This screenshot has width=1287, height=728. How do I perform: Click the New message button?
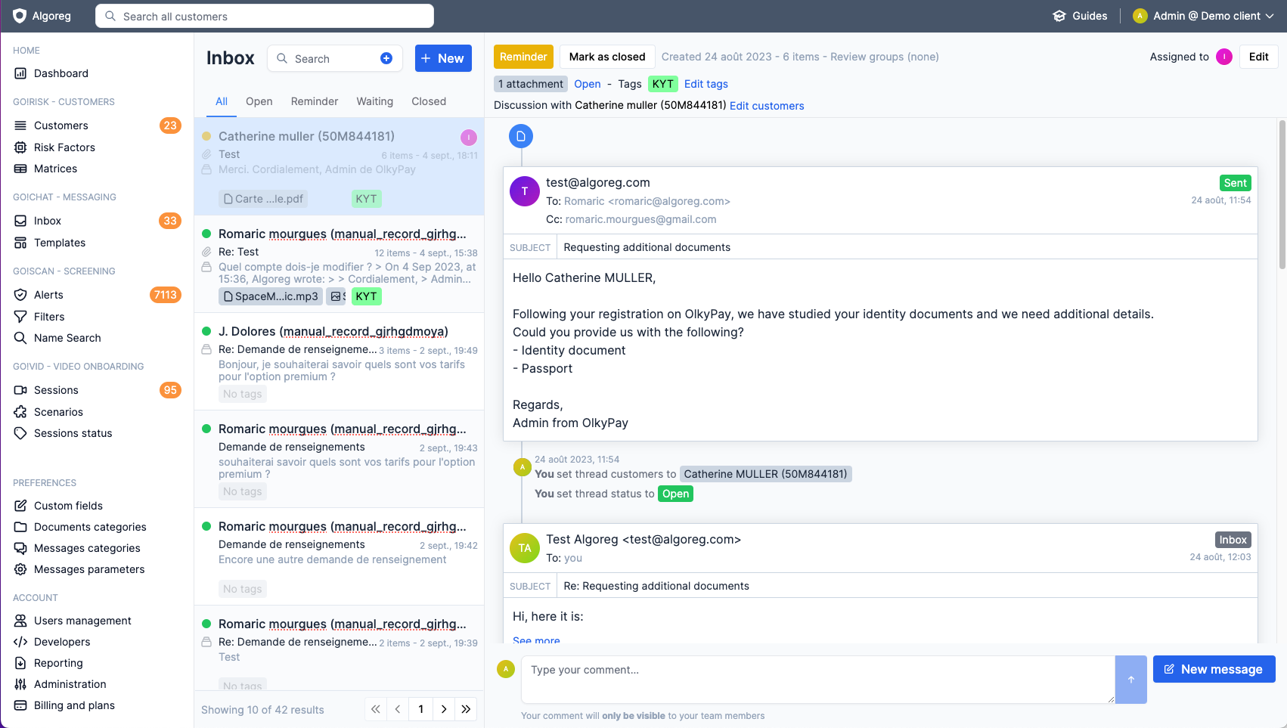tap(1214, 669)
